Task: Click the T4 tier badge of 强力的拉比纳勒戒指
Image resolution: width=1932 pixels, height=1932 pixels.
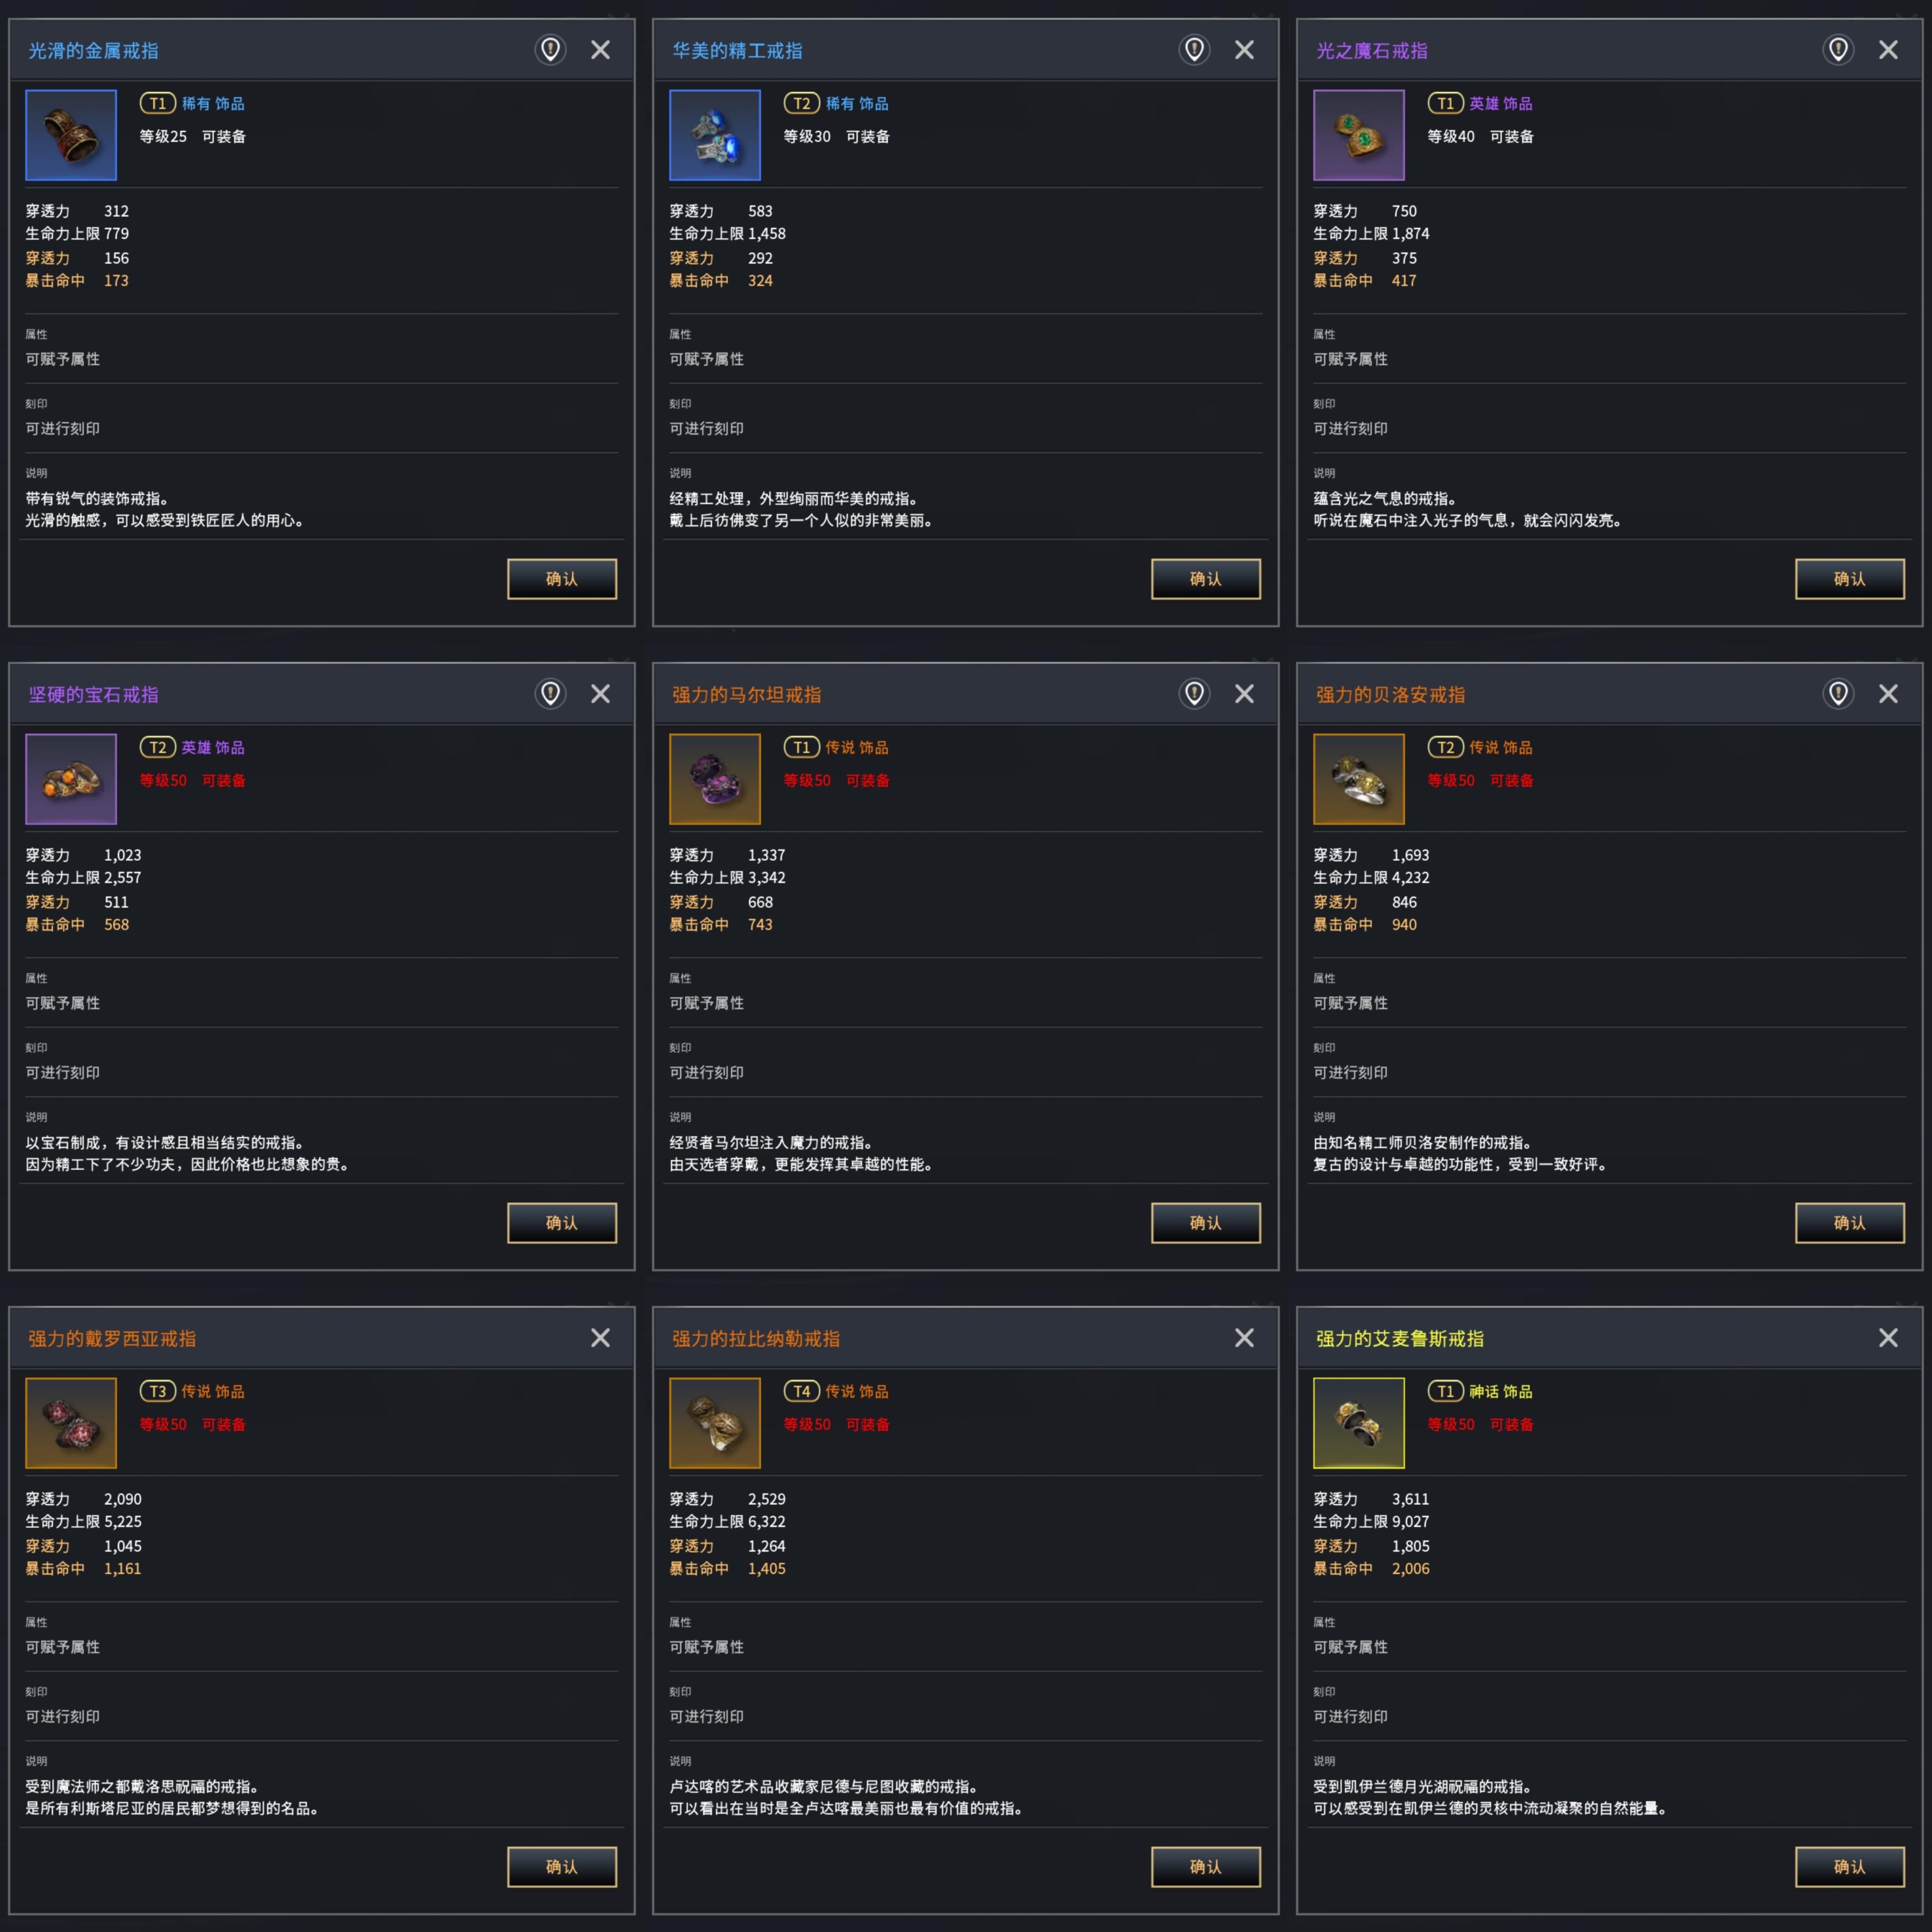Action: pos(802,1392)
